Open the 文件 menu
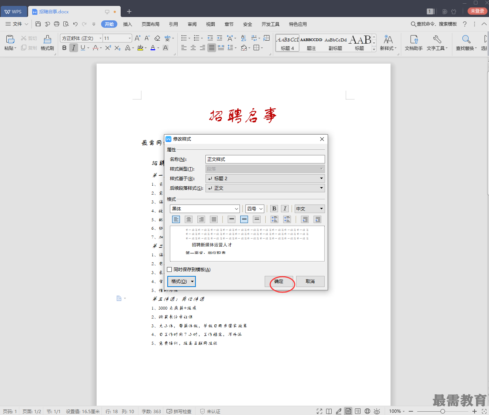 coord(17,24)
